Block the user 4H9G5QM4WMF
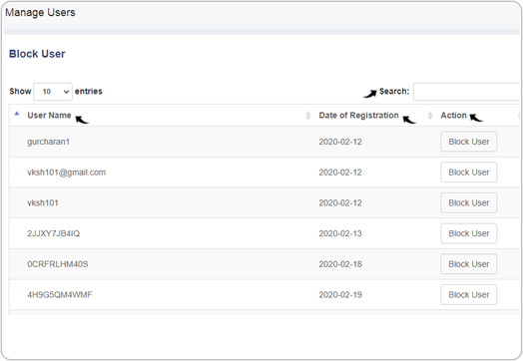523x361 pixels. [469, 295]
